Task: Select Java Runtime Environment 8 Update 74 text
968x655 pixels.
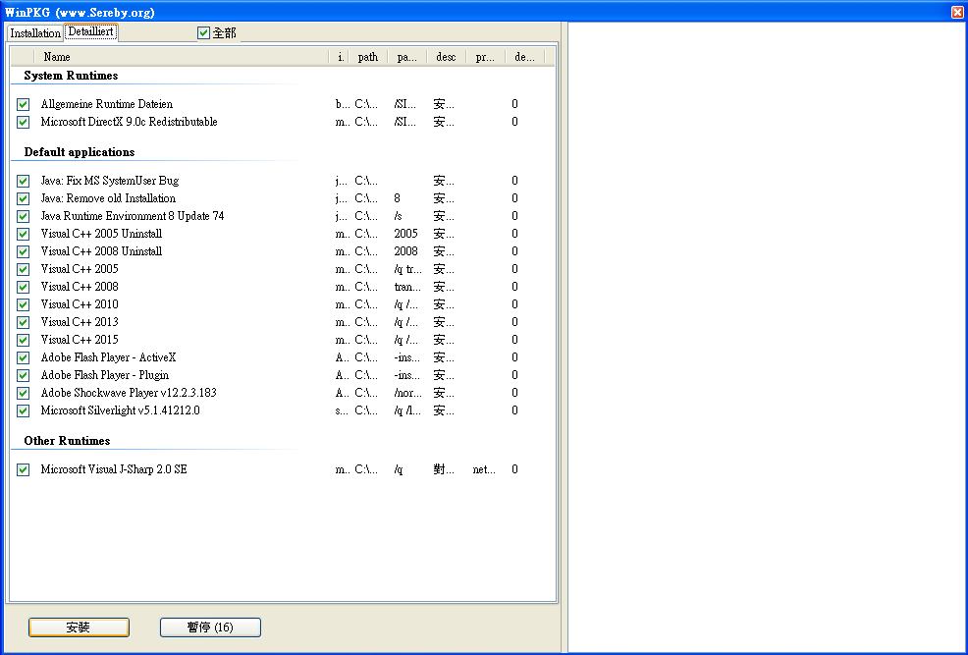Action: point(133,216)
